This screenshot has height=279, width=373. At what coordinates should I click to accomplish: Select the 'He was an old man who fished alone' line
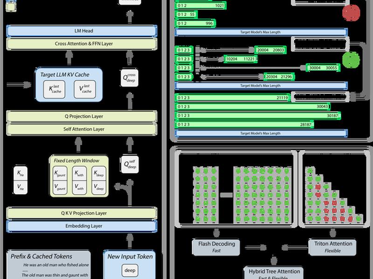pyautogui.click(x=56, y=265)
